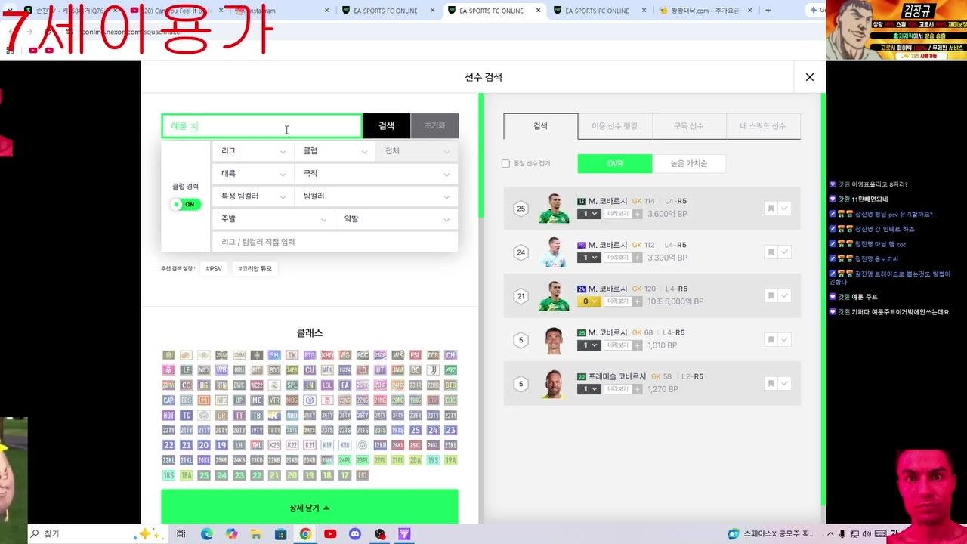Collapse details with 상세 닫기 button

pos(310,508)
